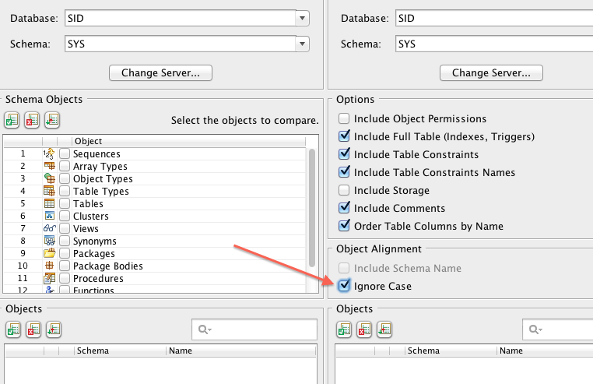This screenshot has height=384, width=593.
Task: Toggle Order Table Columns by Name
Action: pos(344,226)
